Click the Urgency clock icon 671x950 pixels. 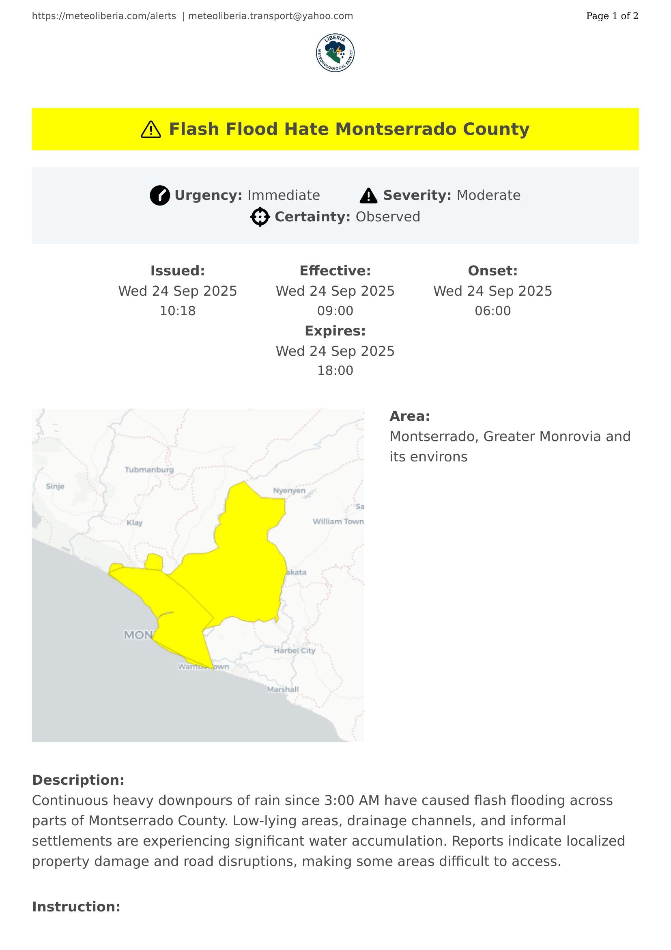(x=160, y=195)
